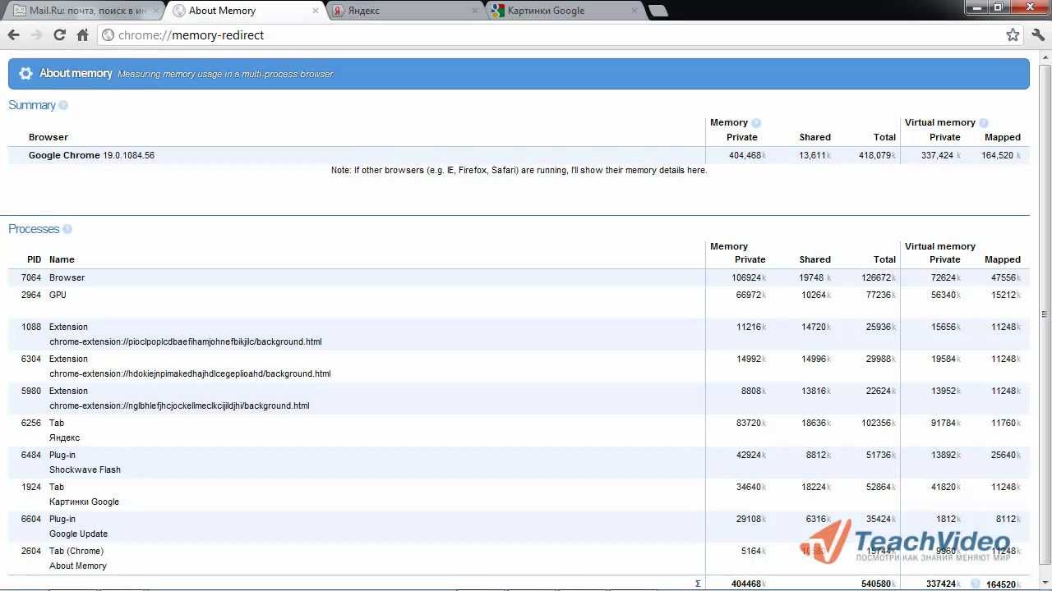Click the Mapped column header in Processes
1052x591 pixels.
[1003, 259]
